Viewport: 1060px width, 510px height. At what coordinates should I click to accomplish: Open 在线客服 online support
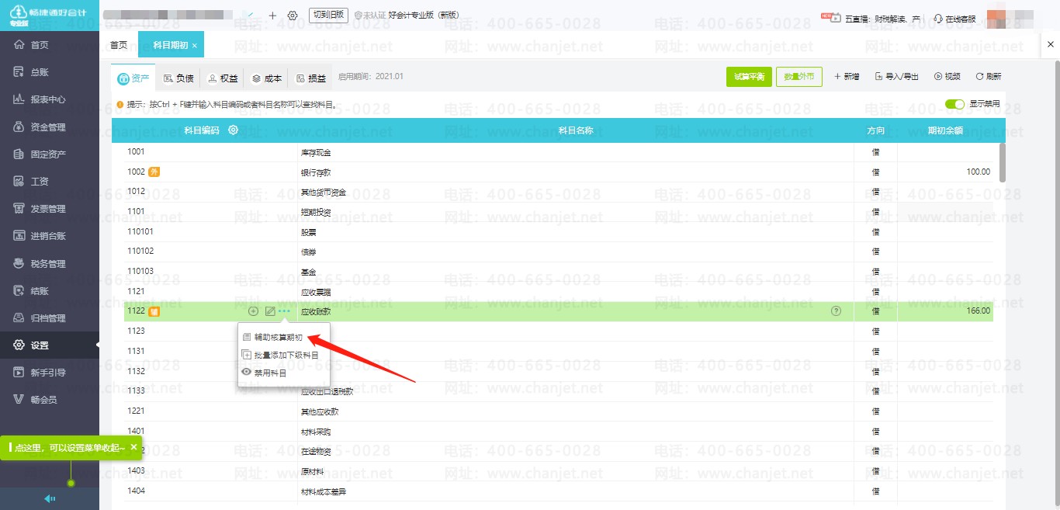pos(954,18)
